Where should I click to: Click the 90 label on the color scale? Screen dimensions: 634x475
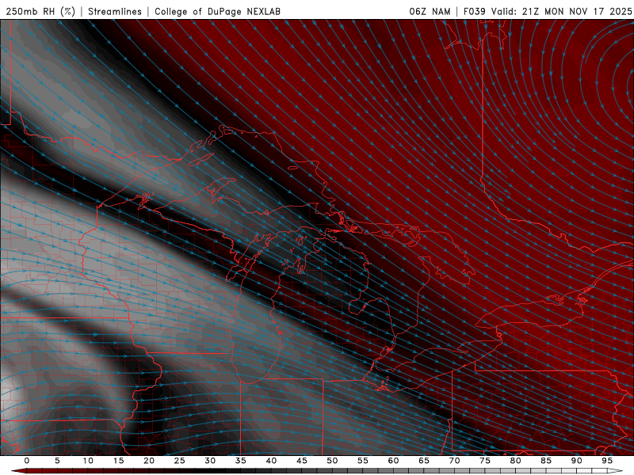[x=576, y=461]
